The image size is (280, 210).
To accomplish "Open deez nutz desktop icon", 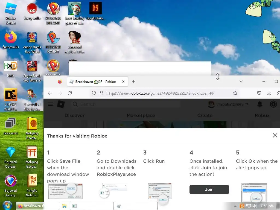I will point(11,126).
